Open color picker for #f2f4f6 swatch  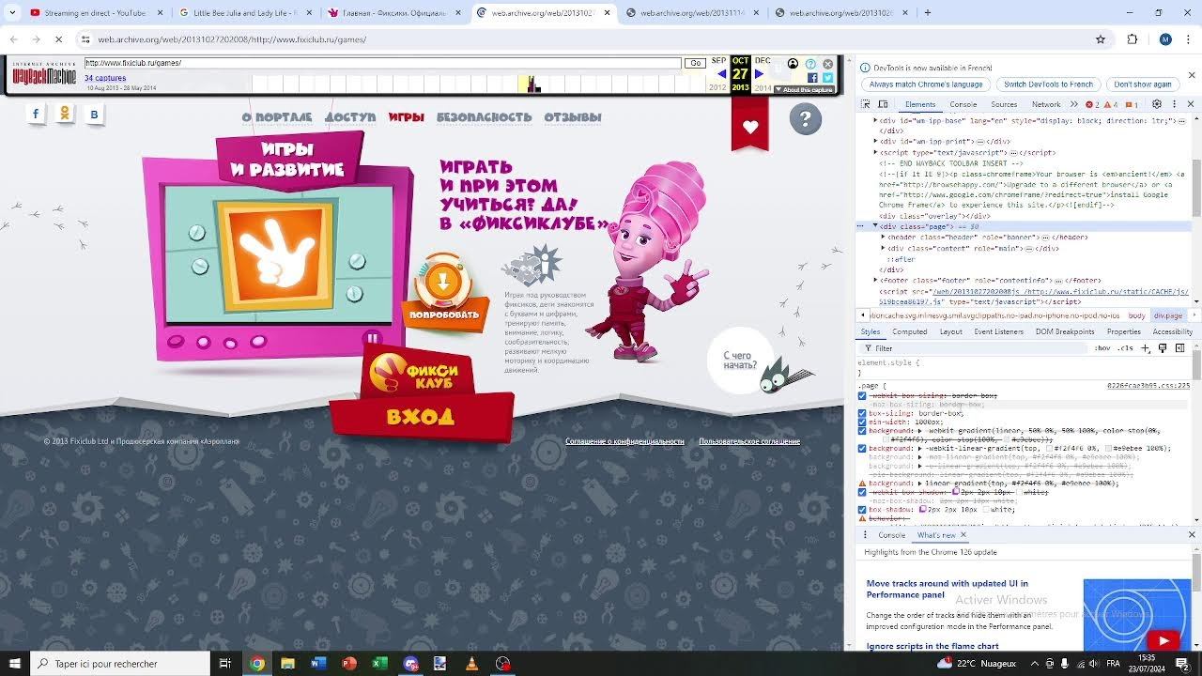tap(1048, 449)
